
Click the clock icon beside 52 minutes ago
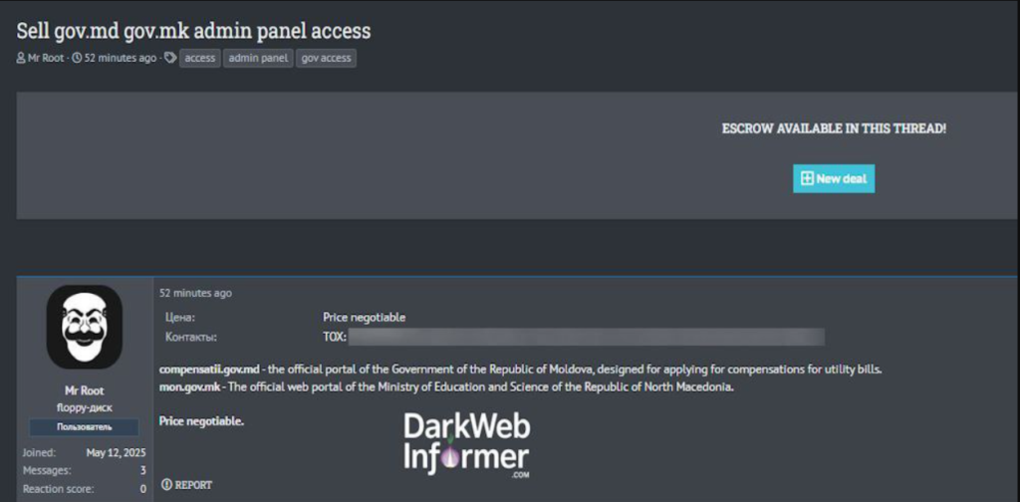[x=77, y=59]
